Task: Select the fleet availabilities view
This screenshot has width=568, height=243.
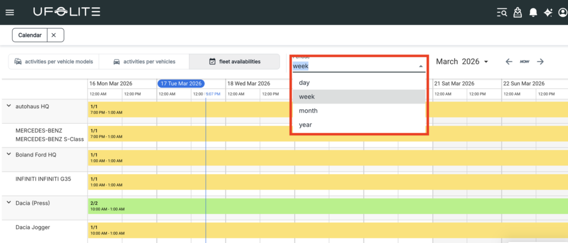Action: pyautogui.click(x=234, y=62)
